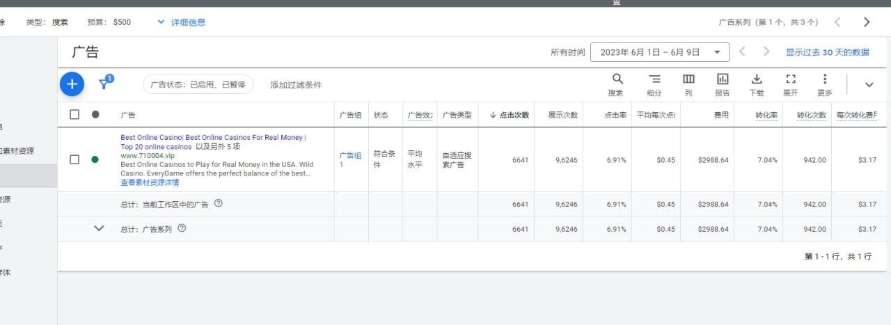Click the 下载 download icon
The height and width of the screenshot is (325, 891).
(757, 79)
